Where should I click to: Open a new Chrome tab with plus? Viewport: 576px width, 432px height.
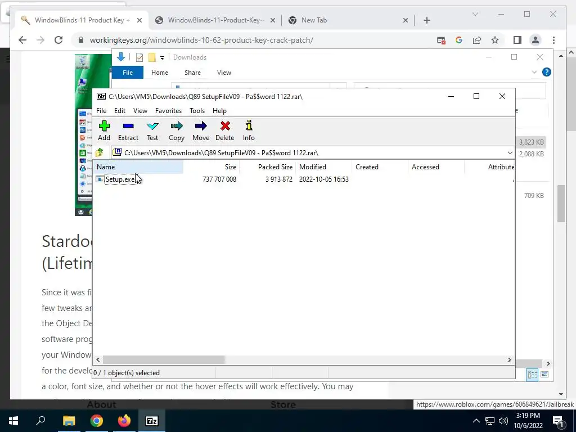[x=426, y=20]
